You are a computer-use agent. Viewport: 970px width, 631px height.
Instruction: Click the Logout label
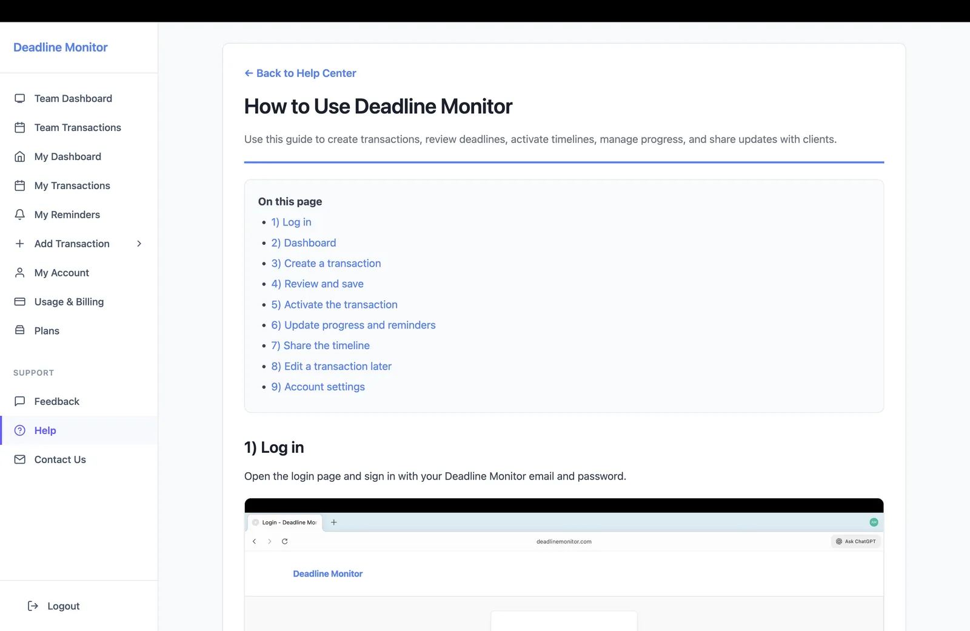[64, 606]
